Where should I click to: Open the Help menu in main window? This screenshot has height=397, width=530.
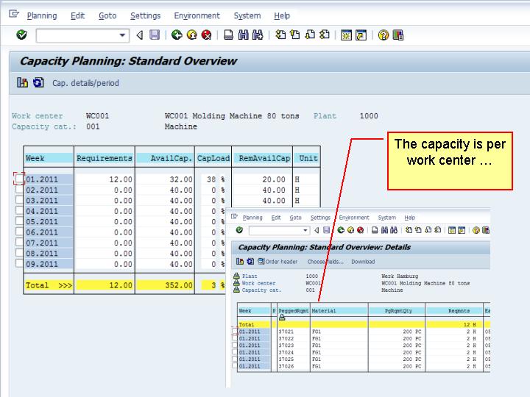(282, 15)
